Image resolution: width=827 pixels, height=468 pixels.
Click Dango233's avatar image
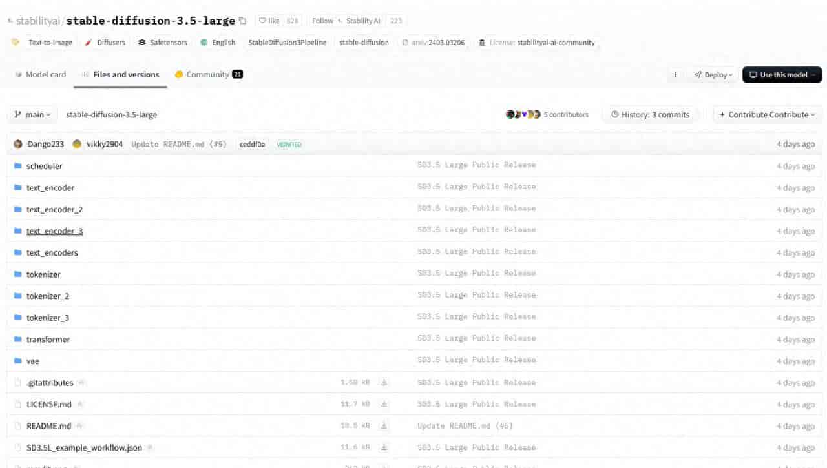point(18,145)
